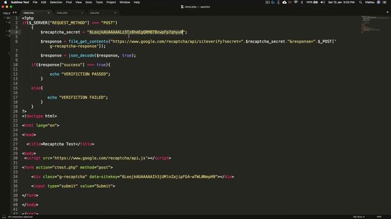Click the "VERIFICTION PASSED" string

click(x=84, y=74)
